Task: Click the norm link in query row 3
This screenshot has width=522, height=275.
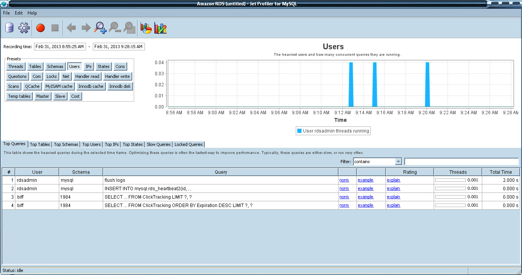Action: click(344, 197)
